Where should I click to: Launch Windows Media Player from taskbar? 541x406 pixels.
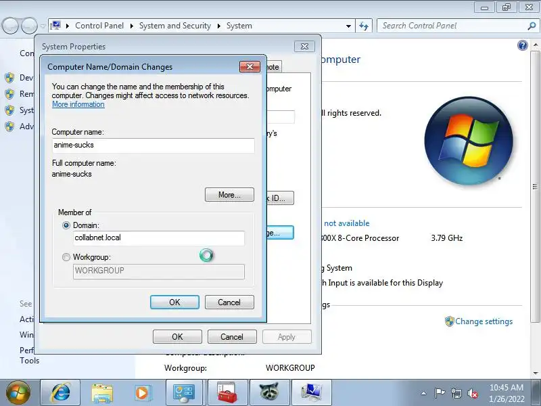(x=142, y=392)
